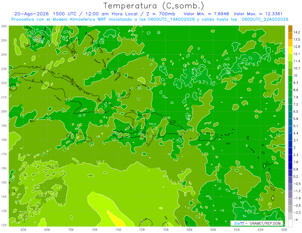Click the "12.8" colorbar value
This screenshot has width=302, height=233.
click(x=297, y=47)
